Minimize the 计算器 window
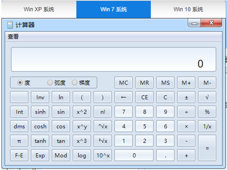This screenshot has width=227, height=170. click(x=194, y=23)
